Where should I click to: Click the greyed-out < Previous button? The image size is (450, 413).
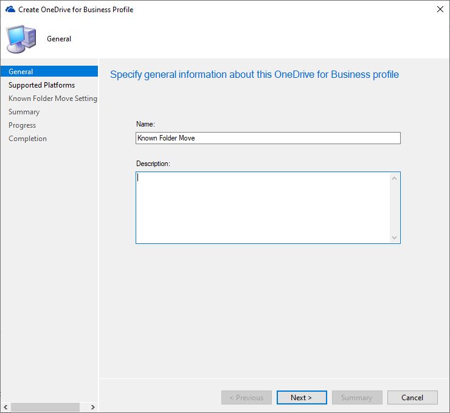(246, 398)
